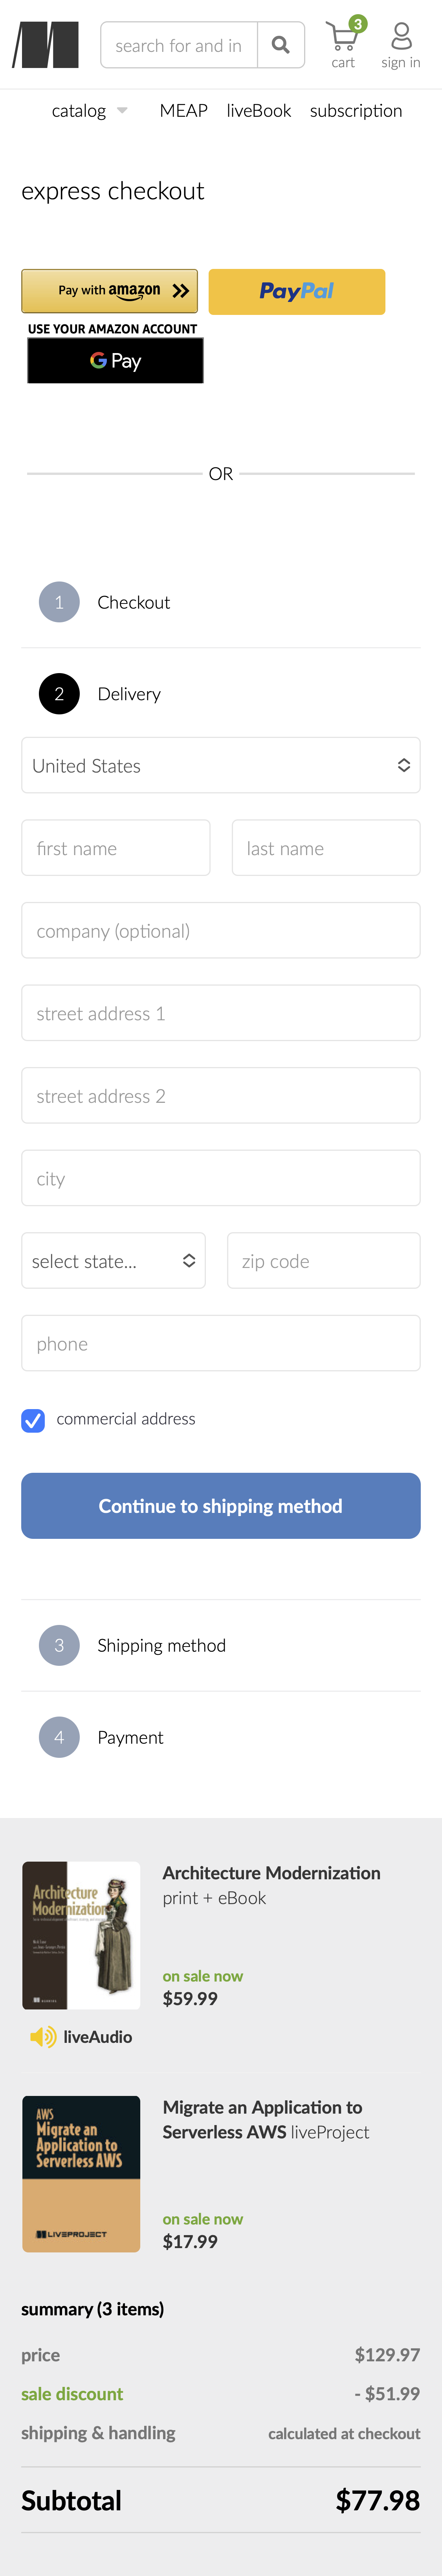
Task: Click Continue to shipping method
Action: point(220,1505)
